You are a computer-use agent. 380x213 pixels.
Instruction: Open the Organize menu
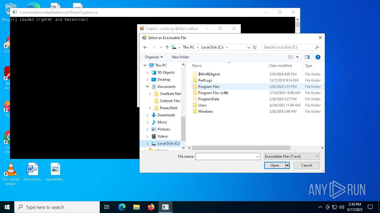click(x=154, y=57)
